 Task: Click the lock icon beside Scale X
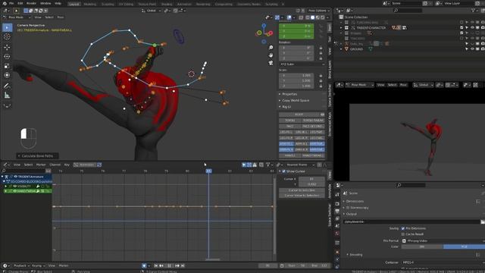point(321,76)
